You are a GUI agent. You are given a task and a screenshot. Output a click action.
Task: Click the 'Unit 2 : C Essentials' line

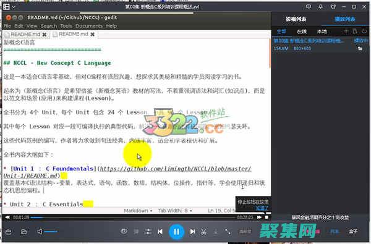pos(46,204)
